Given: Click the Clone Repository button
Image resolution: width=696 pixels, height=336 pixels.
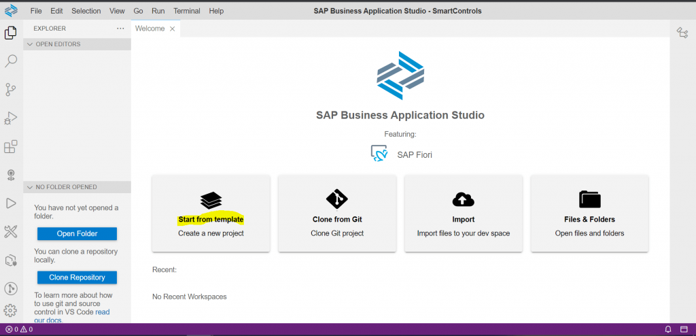Looking at the screenshot, I should (x=77, y=278).
